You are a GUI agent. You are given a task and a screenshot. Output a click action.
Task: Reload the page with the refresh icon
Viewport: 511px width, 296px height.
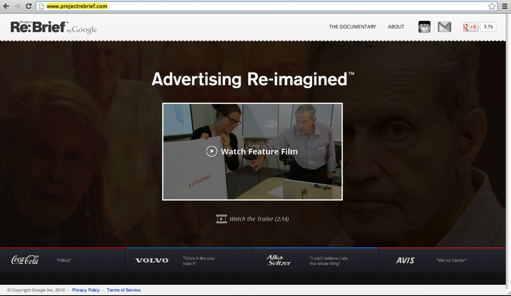(28, 6)
